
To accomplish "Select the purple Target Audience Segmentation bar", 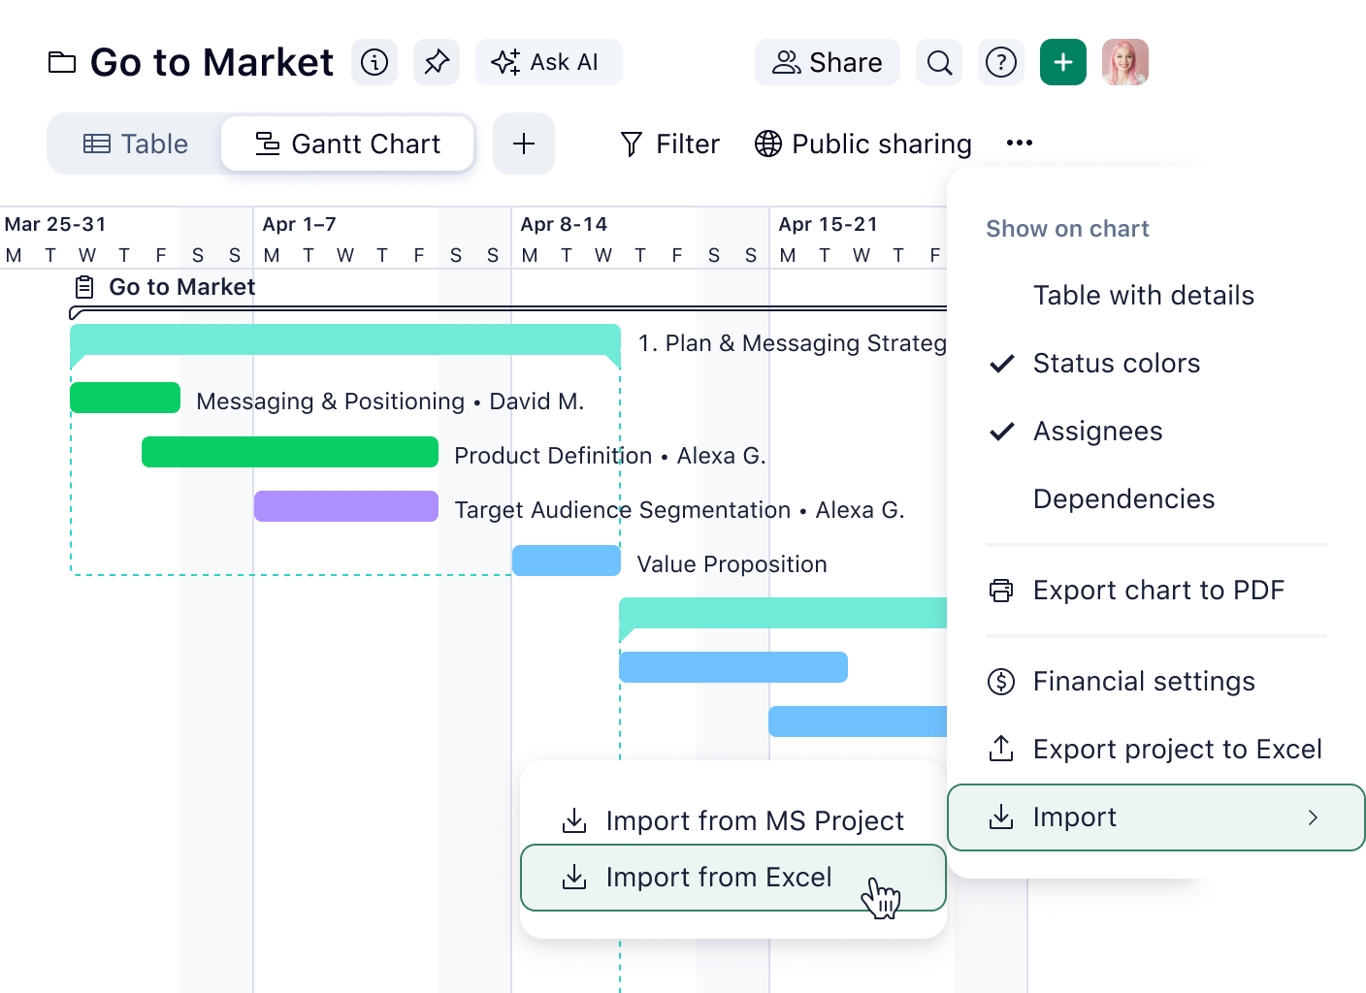I will (346, 505).
